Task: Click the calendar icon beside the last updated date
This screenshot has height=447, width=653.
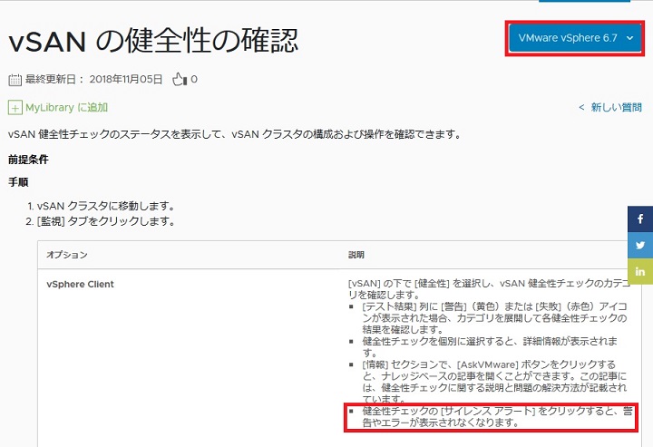Action: click(15, 80)
